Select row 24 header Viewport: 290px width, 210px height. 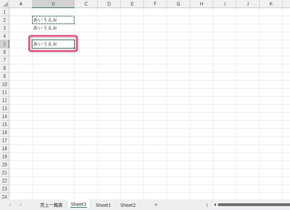point(4,197)
